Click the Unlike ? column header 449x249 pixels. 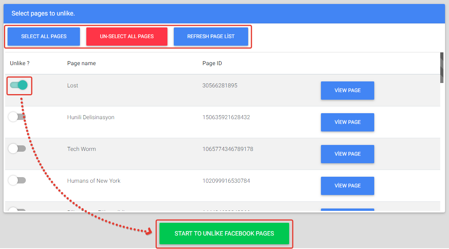click(x=20, y=64)
